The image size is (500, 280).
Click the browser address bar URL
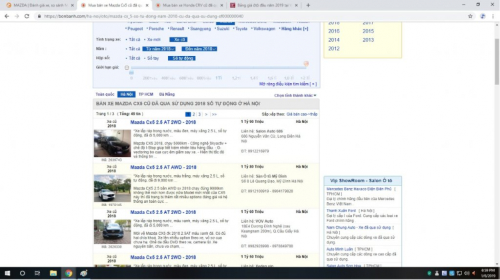[143, 16]
